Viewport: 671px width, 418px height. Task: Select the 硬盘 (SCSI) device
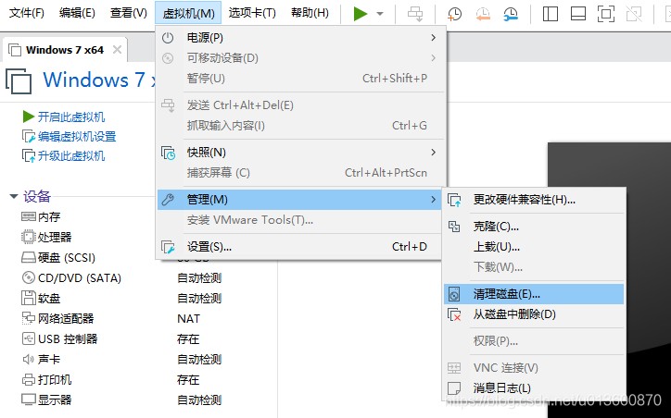point(58,257)
